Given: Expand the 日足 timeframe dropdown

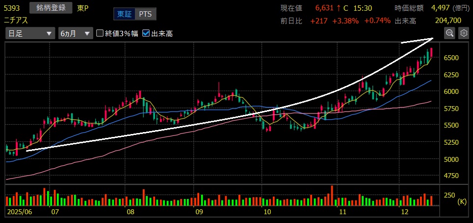Looking at the screenshot, I should pyautogui.click(x=30, y=33).
